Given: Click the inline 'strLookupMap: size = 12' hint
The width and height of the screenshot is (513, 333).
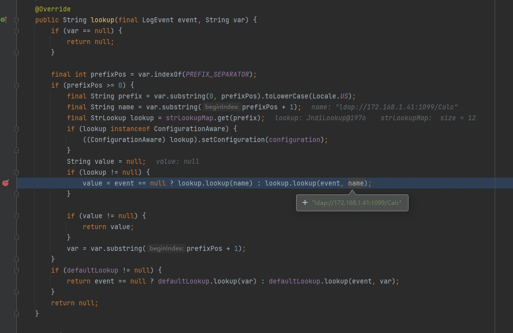Looking at the screenshot, I should tap(428, 118).
